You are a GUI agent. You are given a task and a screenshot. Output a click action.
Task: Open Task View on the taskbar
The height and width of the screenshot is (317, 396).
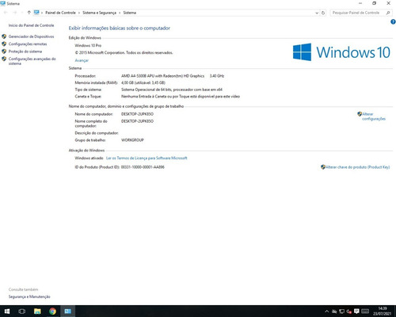coord(22,311)
